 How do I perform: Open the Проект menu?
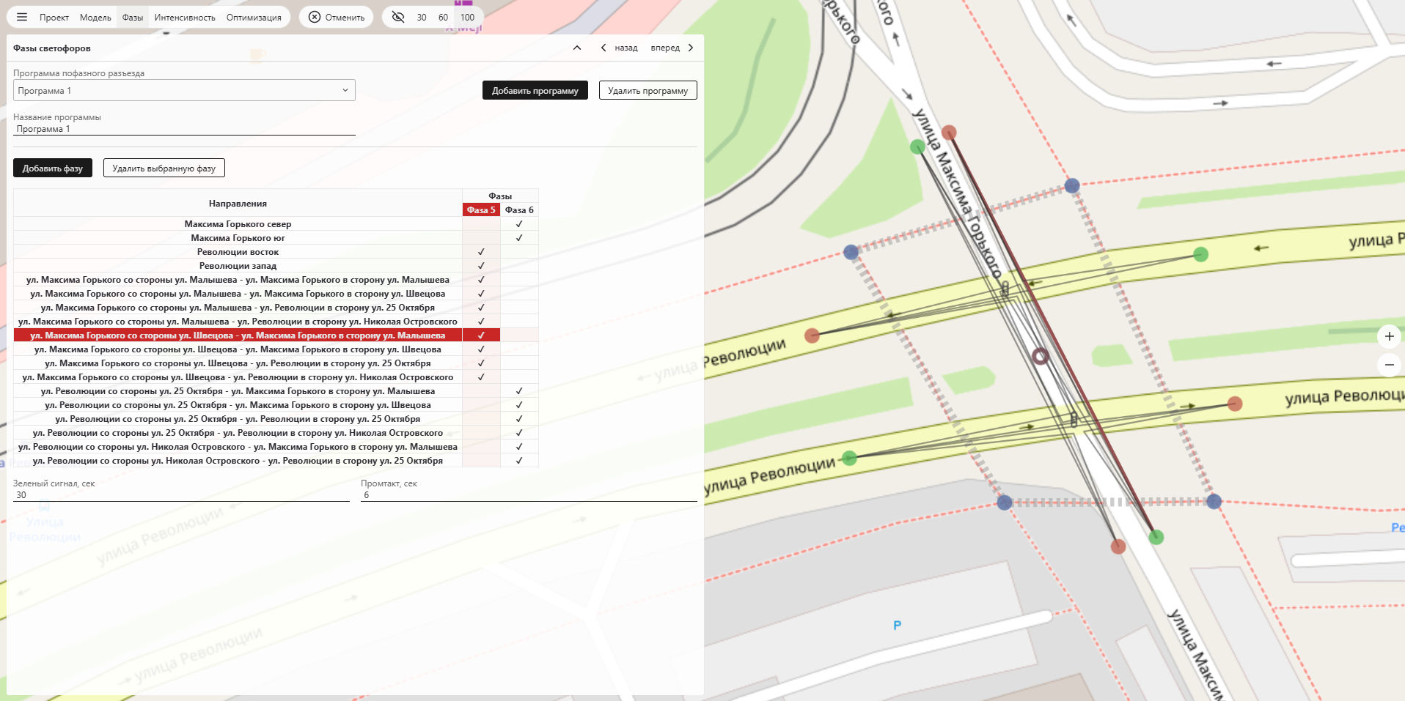tap(54, 17)
